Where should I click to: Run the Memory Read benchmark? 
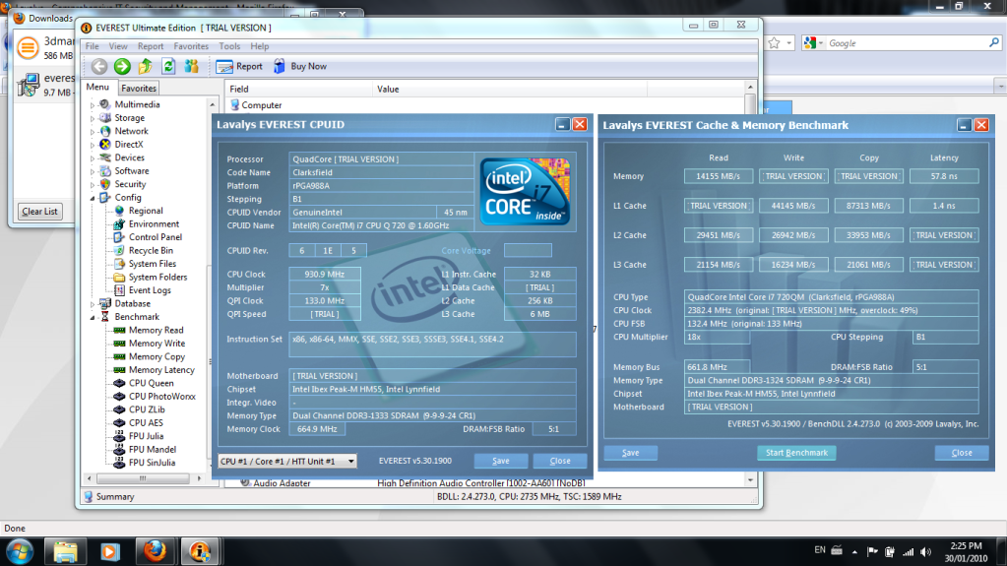click(x=157, y=330)
